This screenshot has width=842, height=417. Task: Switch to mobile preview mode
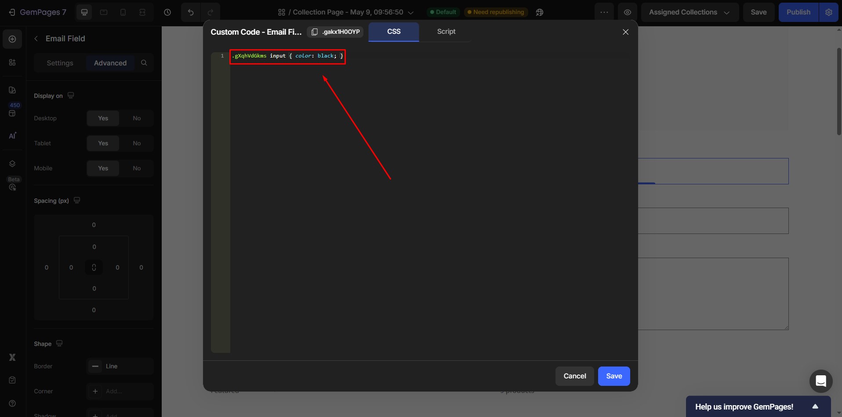[123, 12]
